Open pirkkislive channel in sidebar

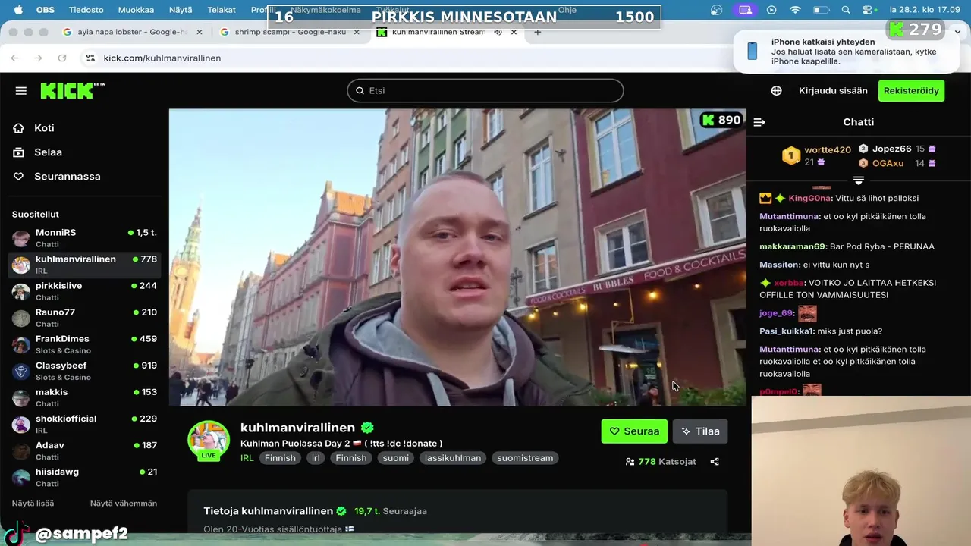[x=84, y=291]
